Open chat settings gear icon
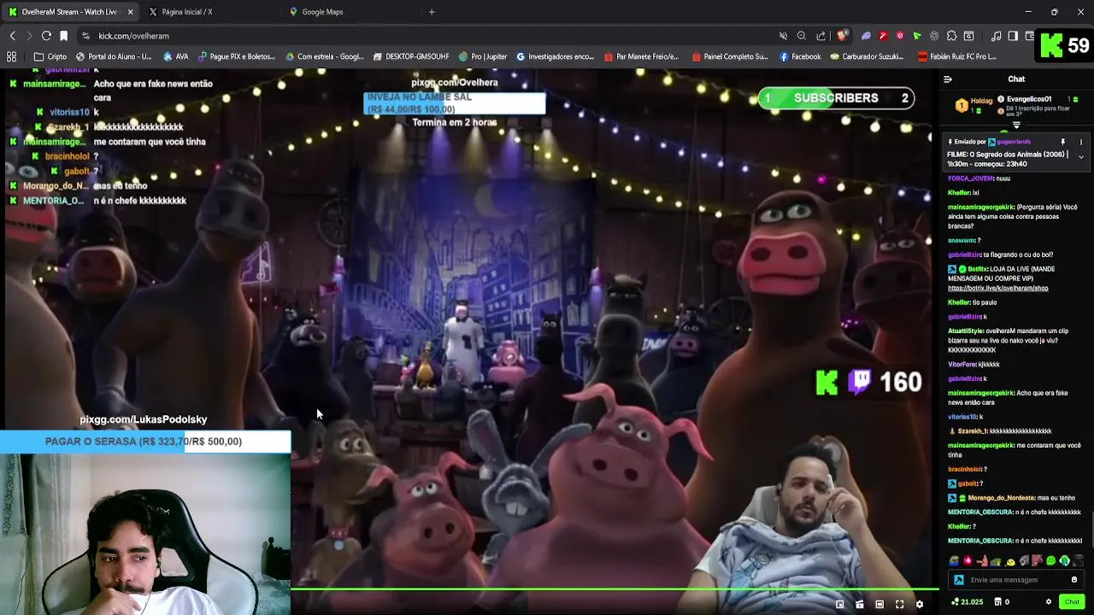Image resolution: width=1094 pixels, height=615 pixels. coord(1049,602)
